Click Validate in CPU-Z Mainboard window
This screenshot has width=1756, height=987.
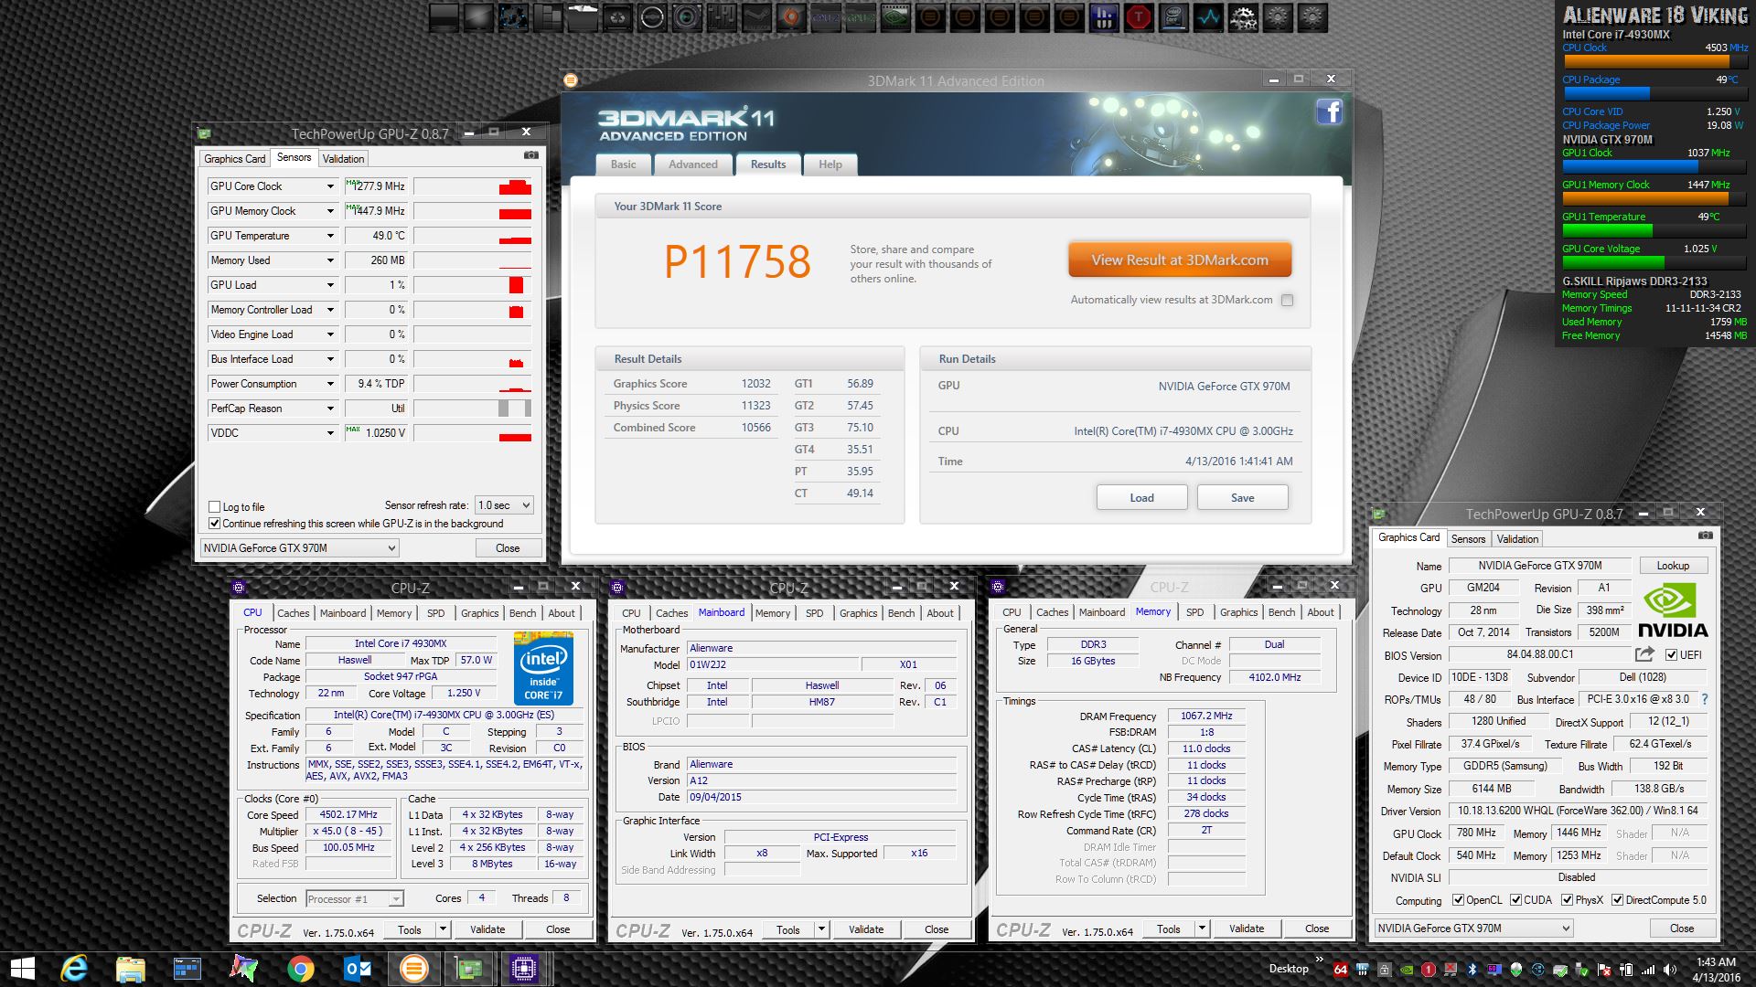(x=865, y=929)
